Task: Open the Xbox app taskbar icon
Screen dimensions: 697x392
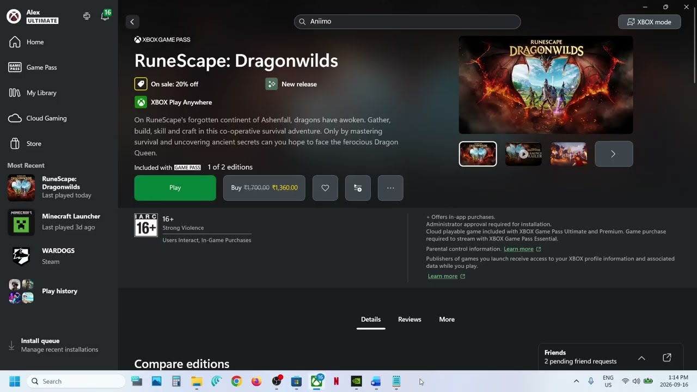Action: [x=316, y=382]
